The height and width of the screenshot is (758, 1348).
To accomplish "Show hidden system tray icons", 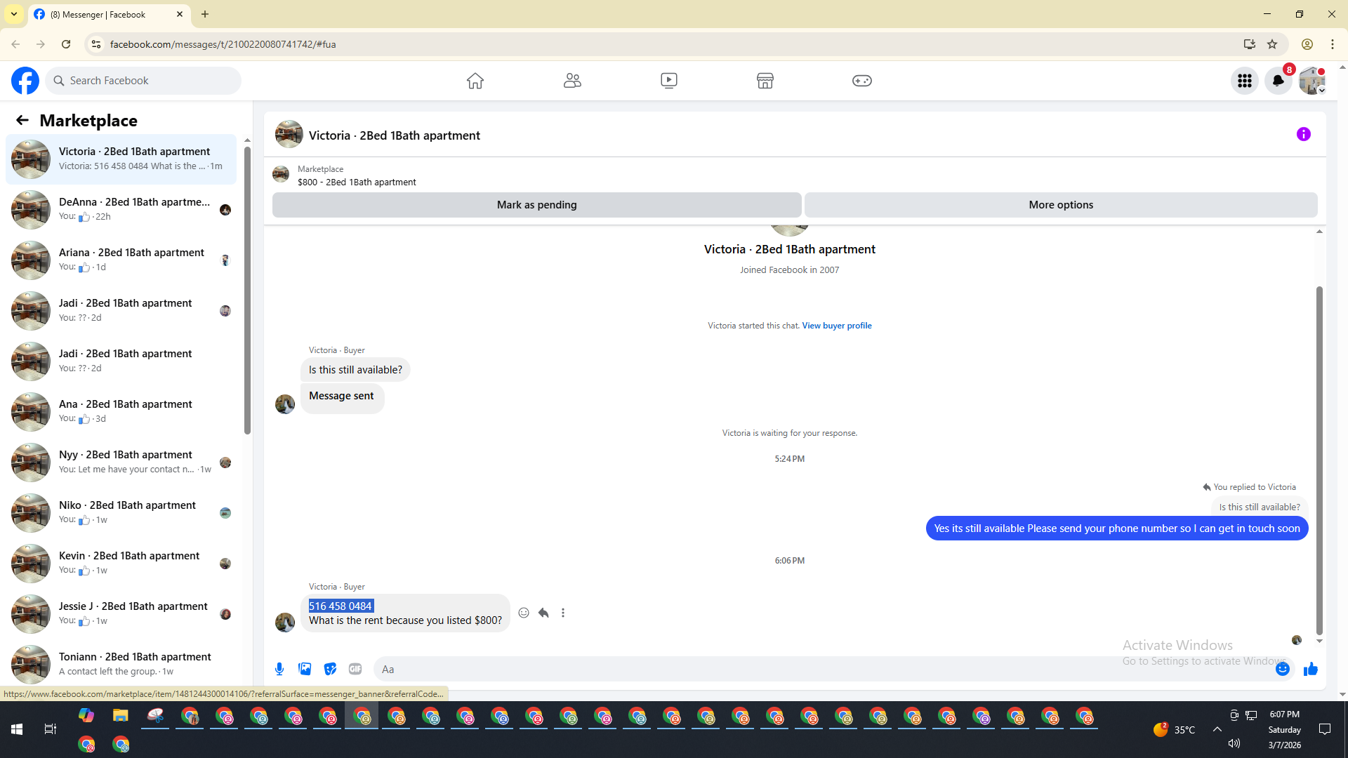I will [1217, 730].
